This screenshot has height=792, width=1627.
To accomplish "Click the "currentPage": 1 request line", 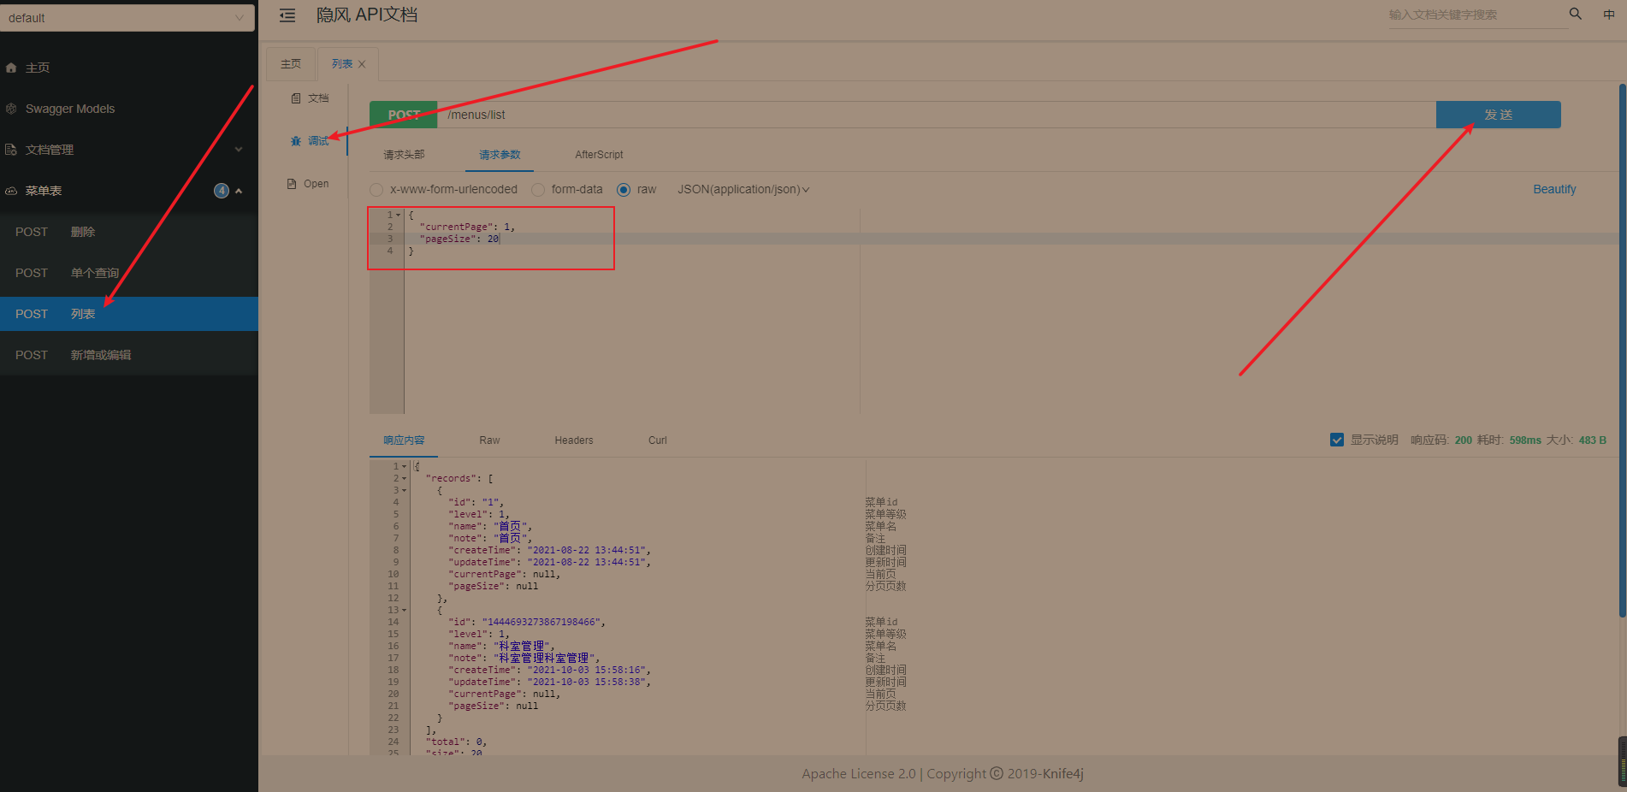I will click(467, 227).
